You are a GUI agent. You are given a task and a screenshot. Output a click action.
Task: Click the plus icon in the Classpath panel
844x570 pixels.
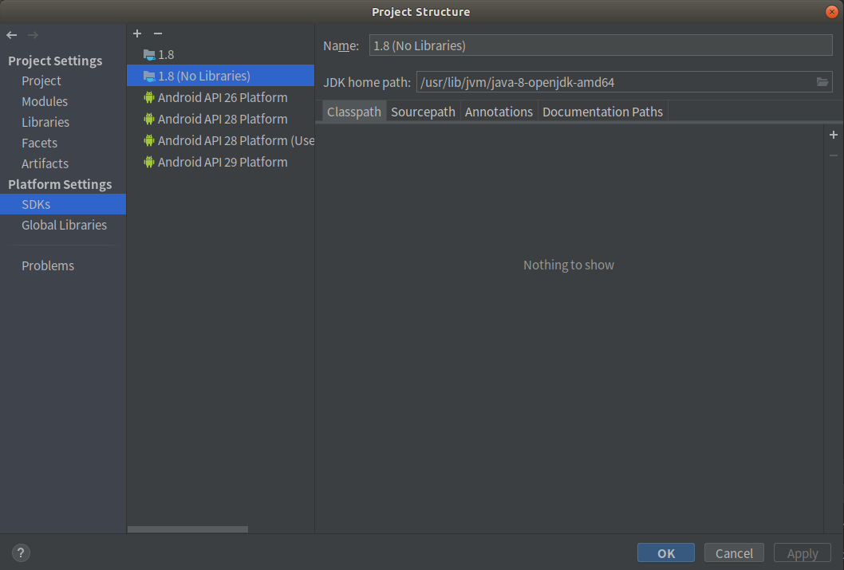click(x=833, y=135)
